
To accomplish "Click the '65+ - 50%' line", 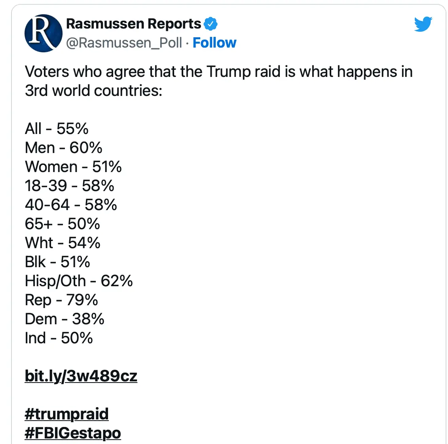I will (62, 224).
